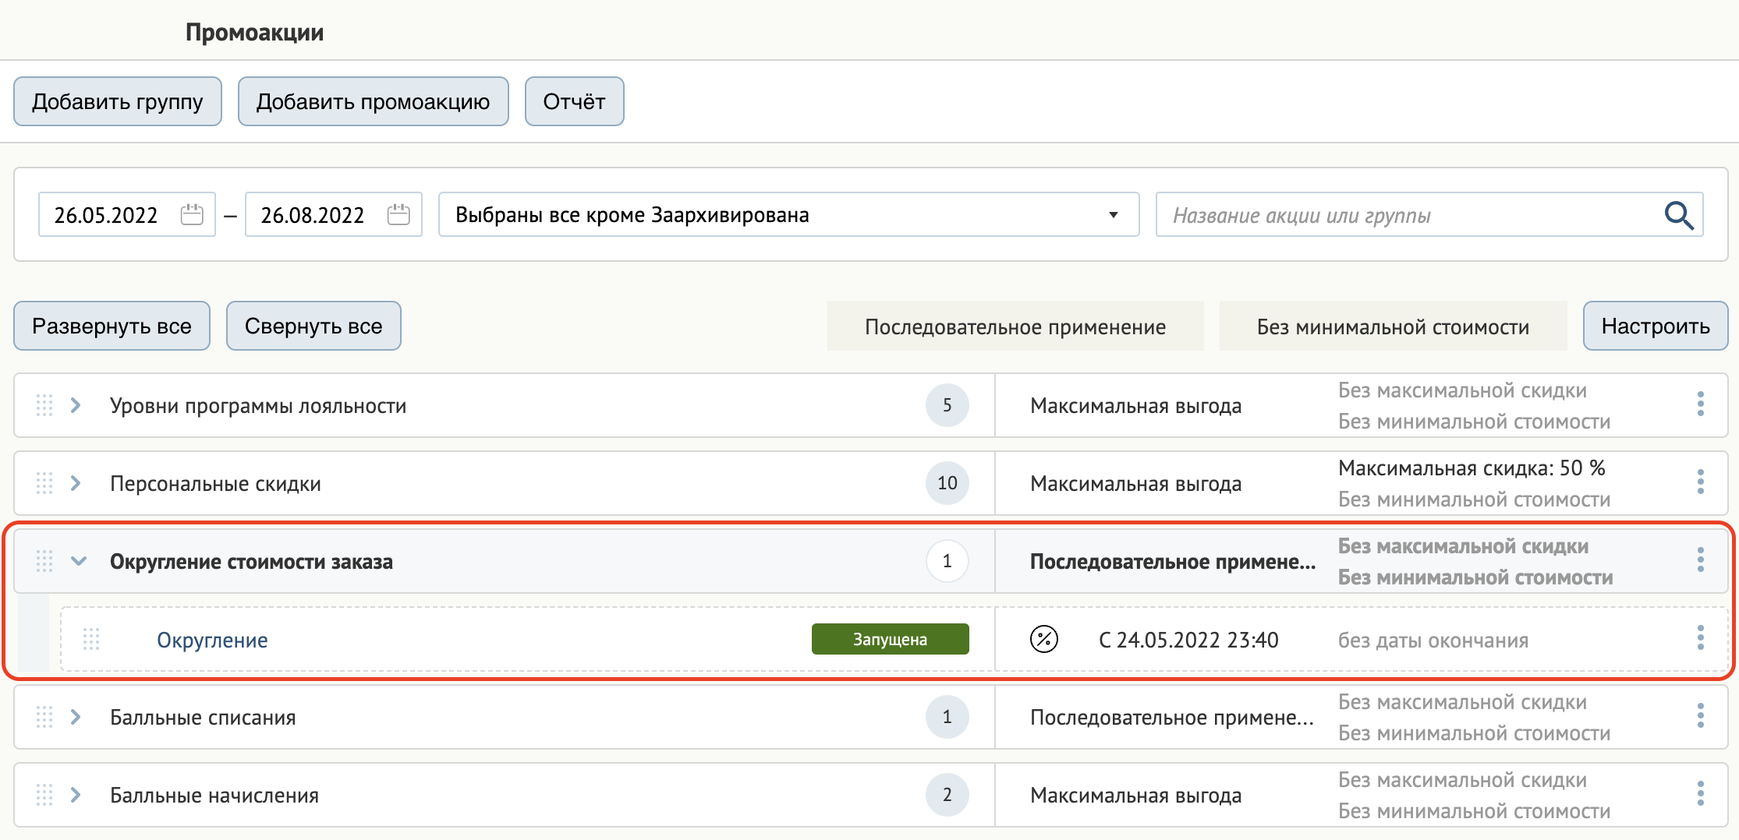
Task: Click the Запущена status badge
Action: (890, 639)
